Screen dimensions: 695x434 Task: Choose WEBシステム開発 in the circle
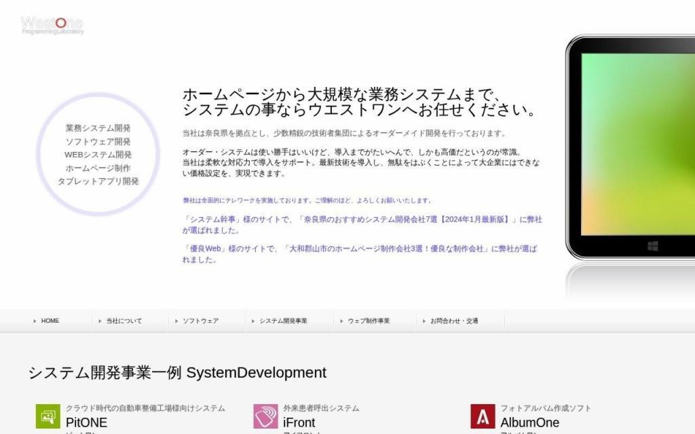coord(98,155)
